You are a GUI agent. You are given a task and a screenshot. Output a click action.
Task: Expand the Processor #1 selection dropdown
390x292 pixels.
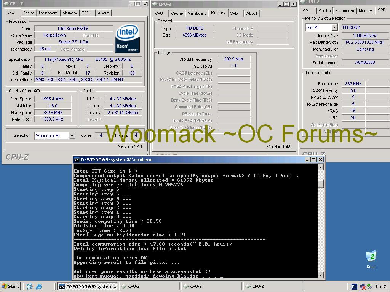(x=72, y=136)
